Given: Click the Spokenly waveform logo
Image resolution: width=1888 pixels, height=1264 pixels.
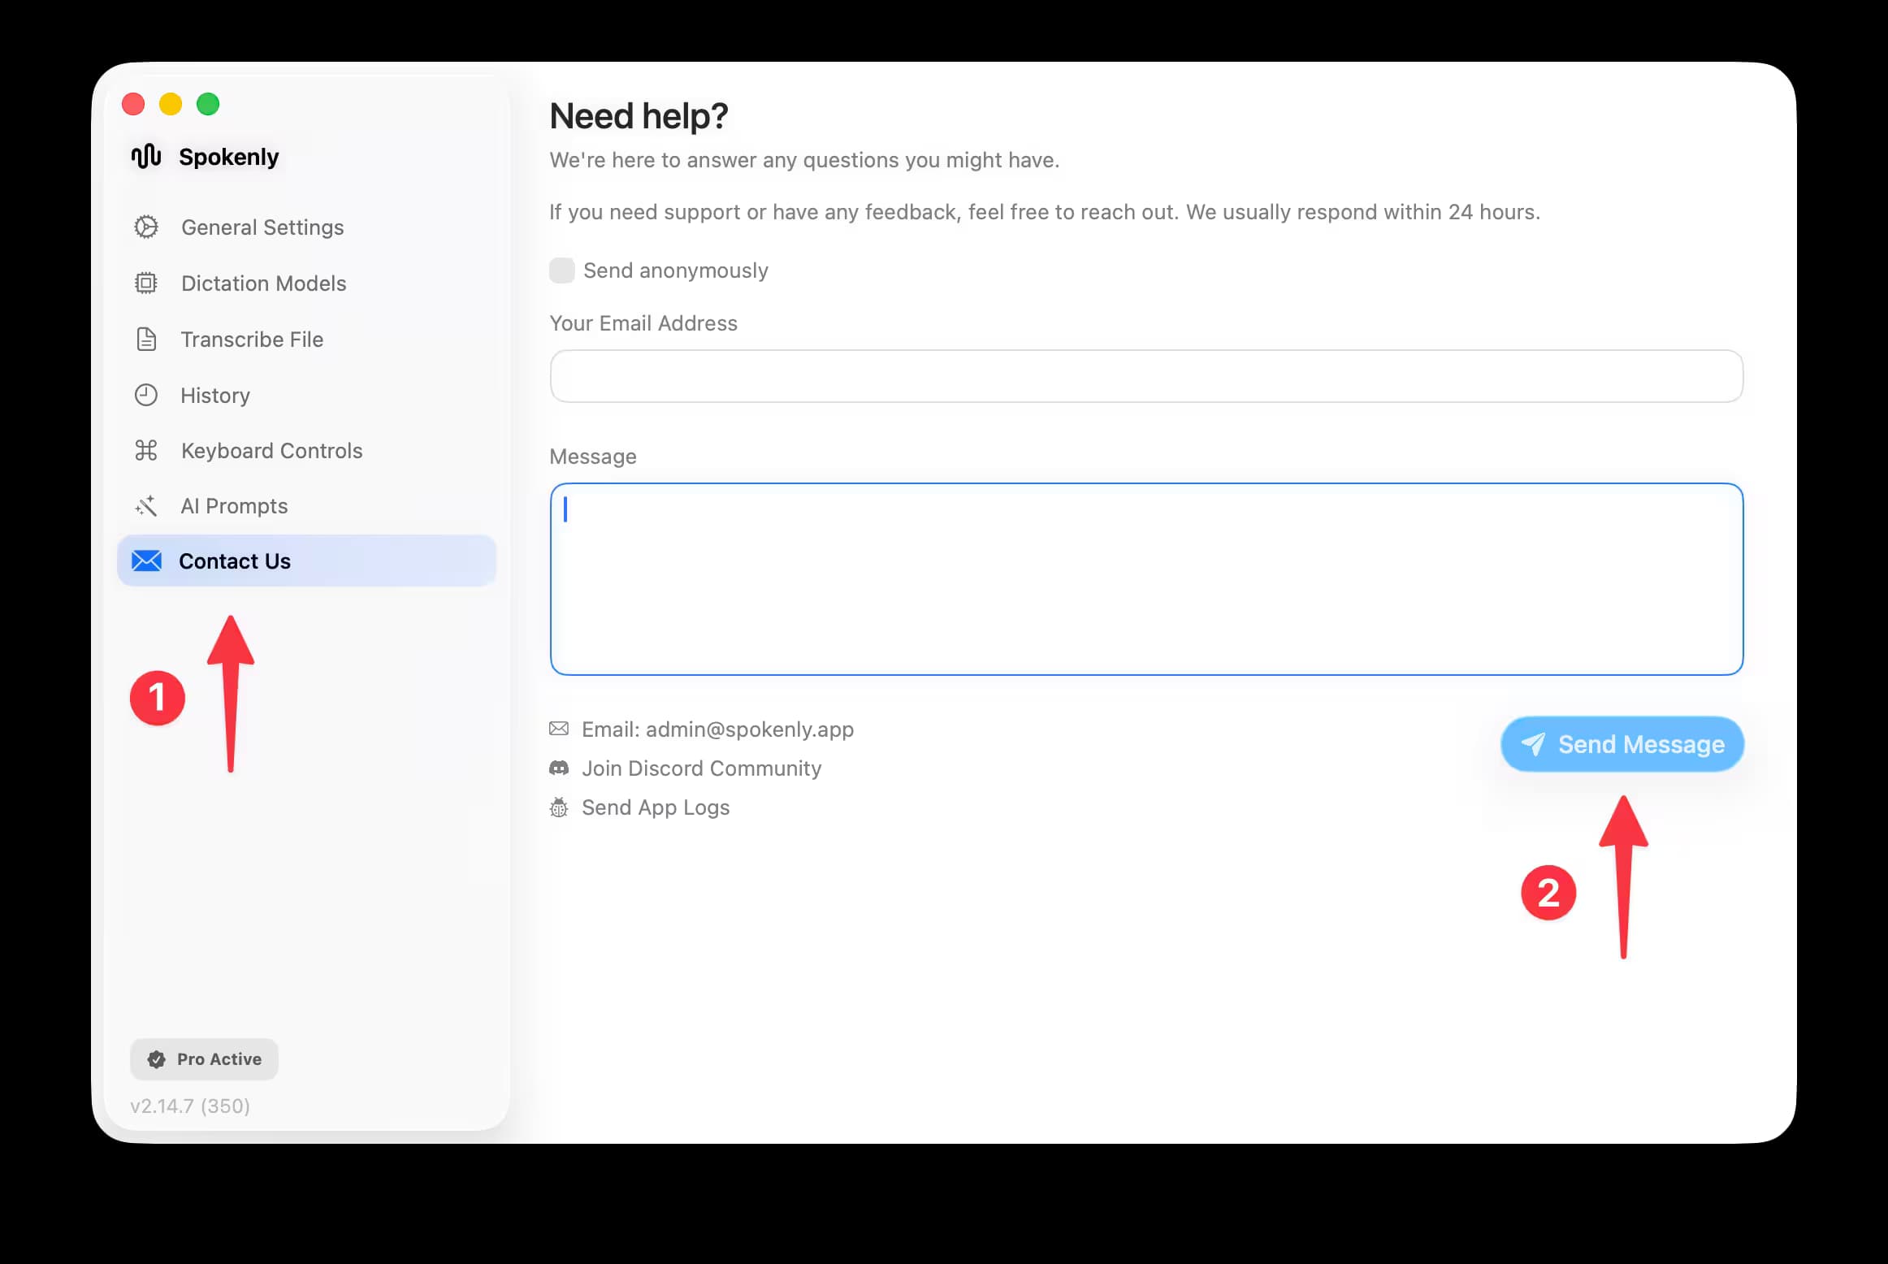Looking at the screenshot, I should click(145, 156).
